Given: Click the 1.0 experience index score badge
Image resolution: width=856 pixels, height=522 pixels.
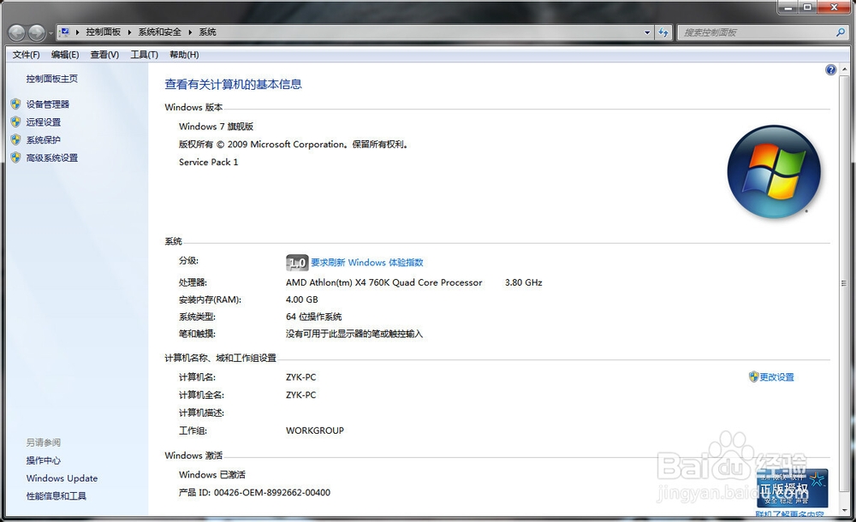Looking at the screenshot, I should pos(297,263).
